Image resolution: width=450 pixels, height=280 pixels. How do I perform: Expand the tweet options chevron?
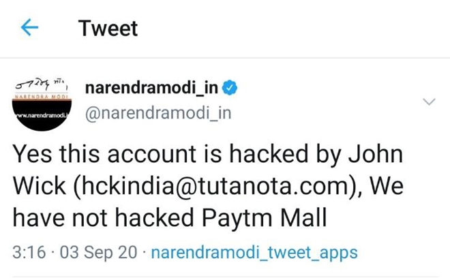[x=429, y=102]
